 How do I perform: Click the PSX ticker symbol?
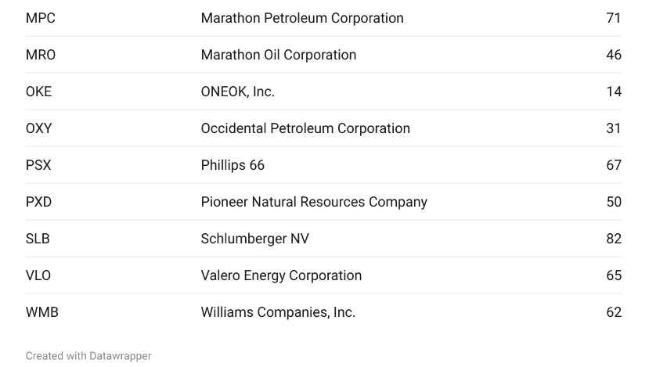tap(38, 165)
